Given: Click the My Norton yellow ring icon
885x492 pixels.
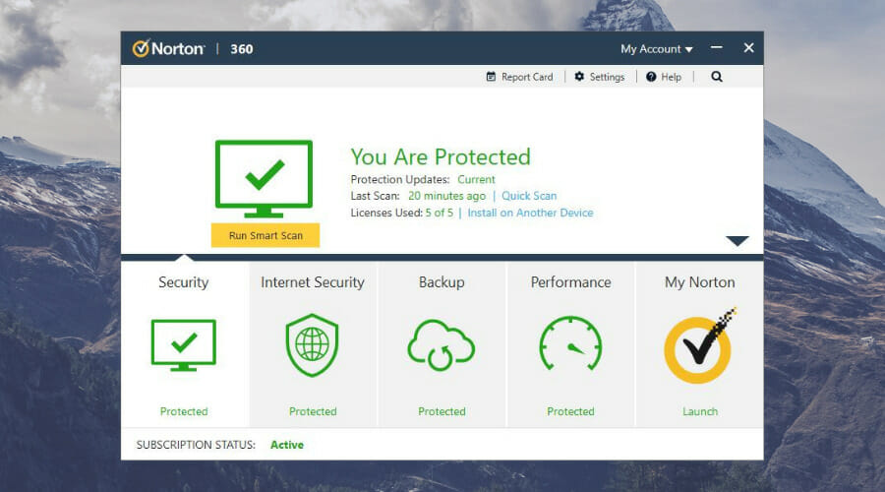Looking at the screenshot, I should tap(698, 349).
